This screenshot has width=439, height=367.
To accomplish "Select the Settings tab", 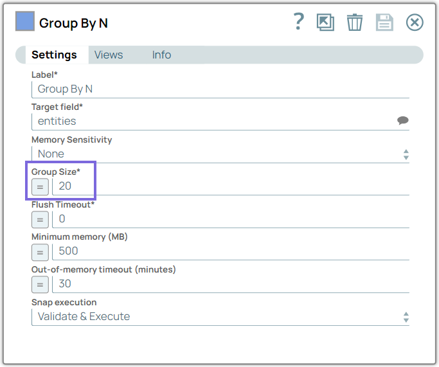I will point(54,55).
